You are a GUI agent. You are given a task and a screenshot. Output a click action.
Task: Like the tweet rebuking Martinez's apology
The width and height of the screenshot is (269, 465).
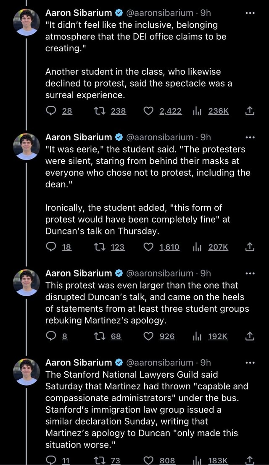(x=148, y=336)
